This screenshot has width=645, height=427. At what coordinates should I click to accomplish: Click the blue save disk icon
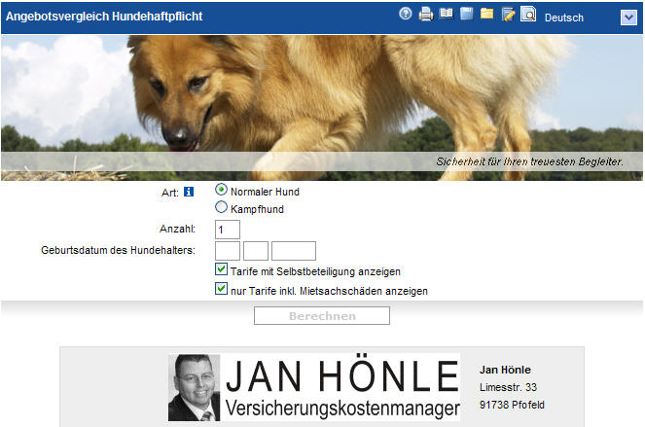pyautogui.click(x=467, y=15)
